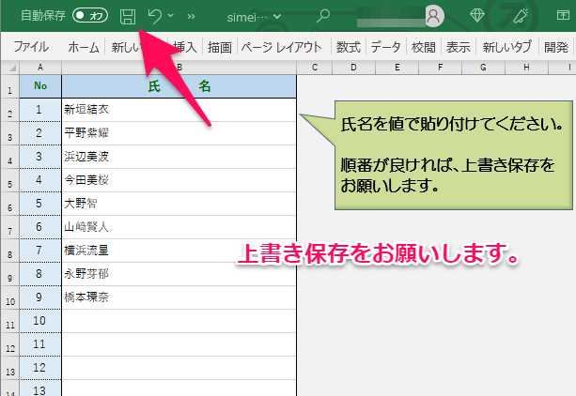
Task: Click the Save floppy disk icon
Action: click(128, 16)
